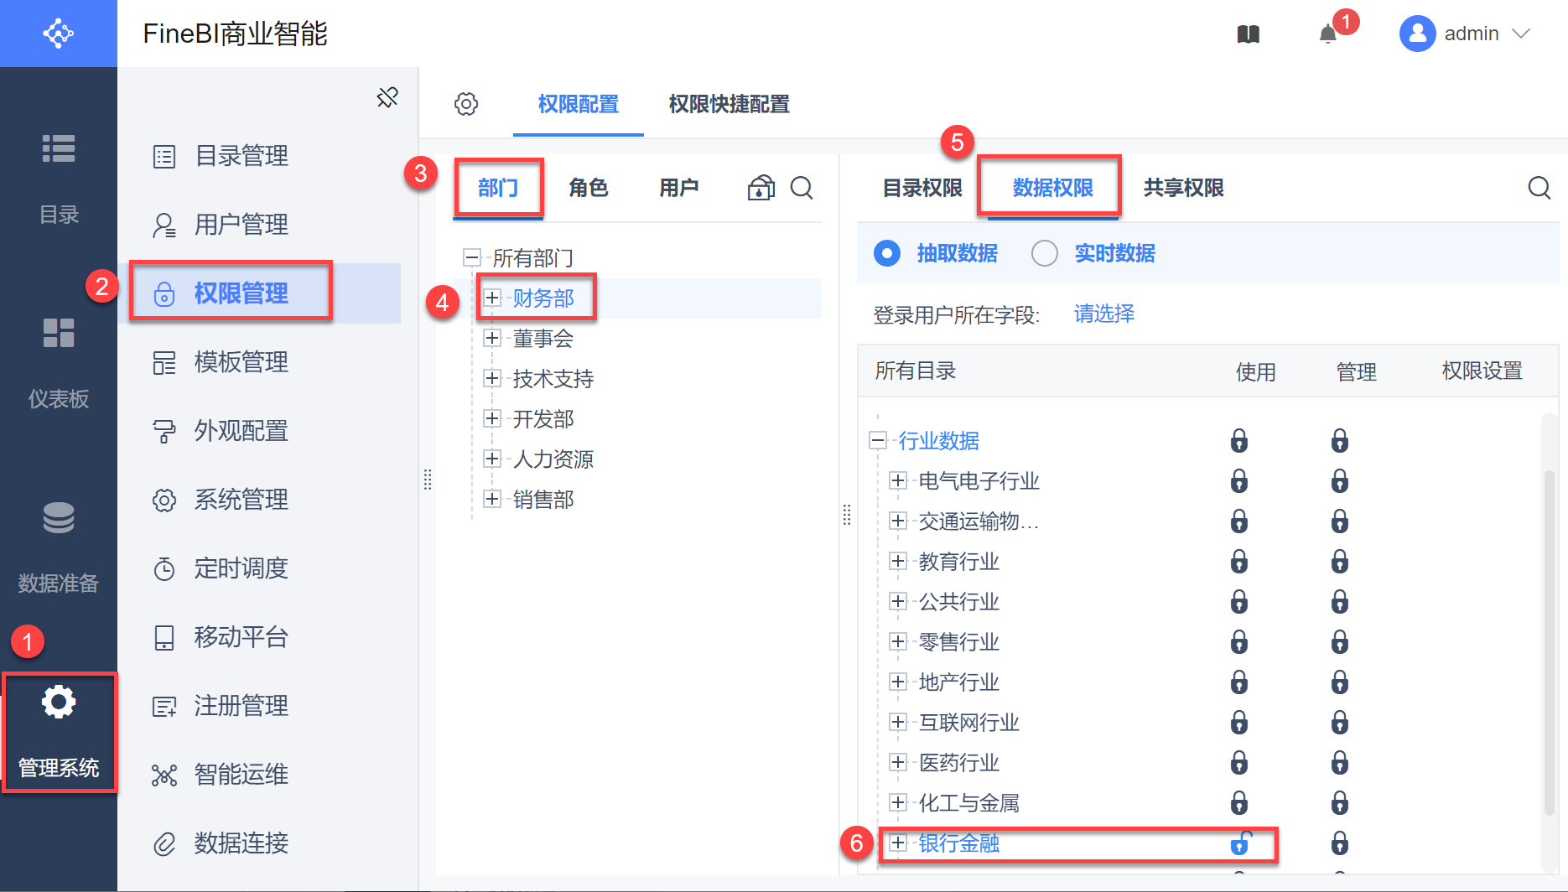Switch to the 数据权限 tab

point(1053,188)
